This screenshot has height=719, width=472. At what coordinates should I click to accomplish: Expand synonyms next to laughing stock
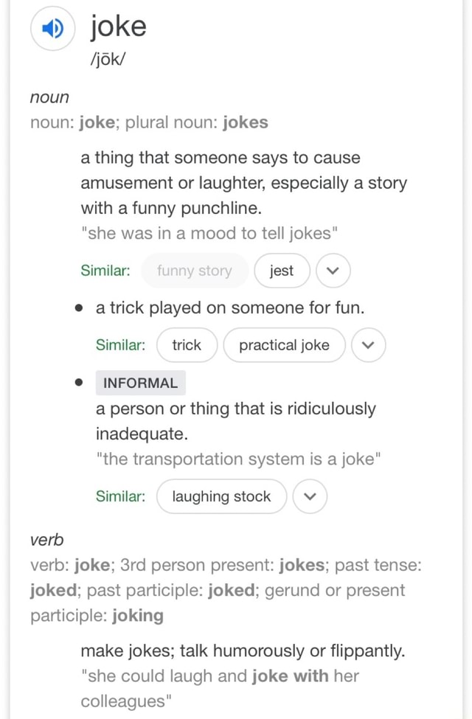point(310,496)
